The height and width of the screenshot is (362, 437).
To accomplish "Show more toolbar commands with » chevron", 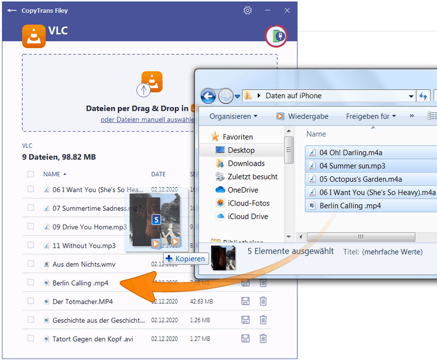I will tap(412, 116).
